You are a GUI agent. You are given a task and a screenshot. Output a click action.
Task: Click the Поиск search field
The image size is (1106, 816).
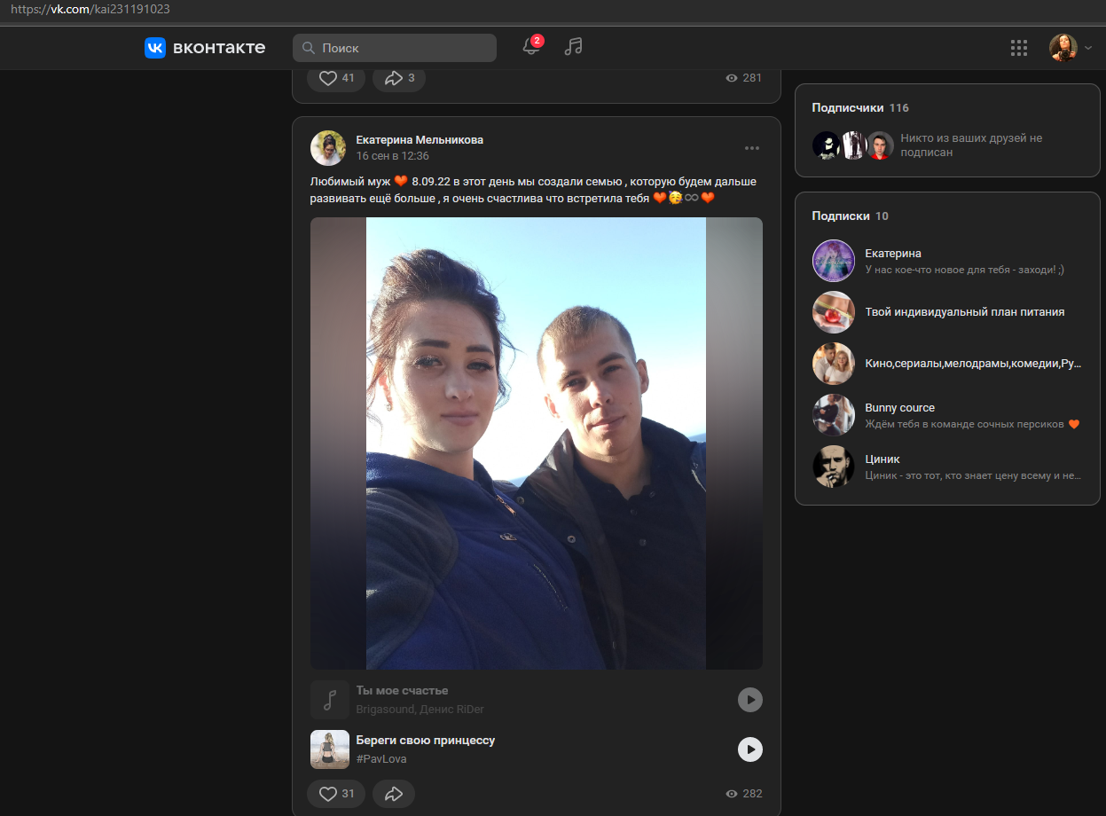tap(395, 48)
